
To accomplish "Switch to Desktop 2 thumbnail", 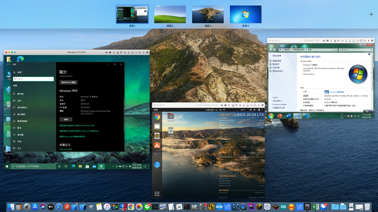I will [170, 15].
